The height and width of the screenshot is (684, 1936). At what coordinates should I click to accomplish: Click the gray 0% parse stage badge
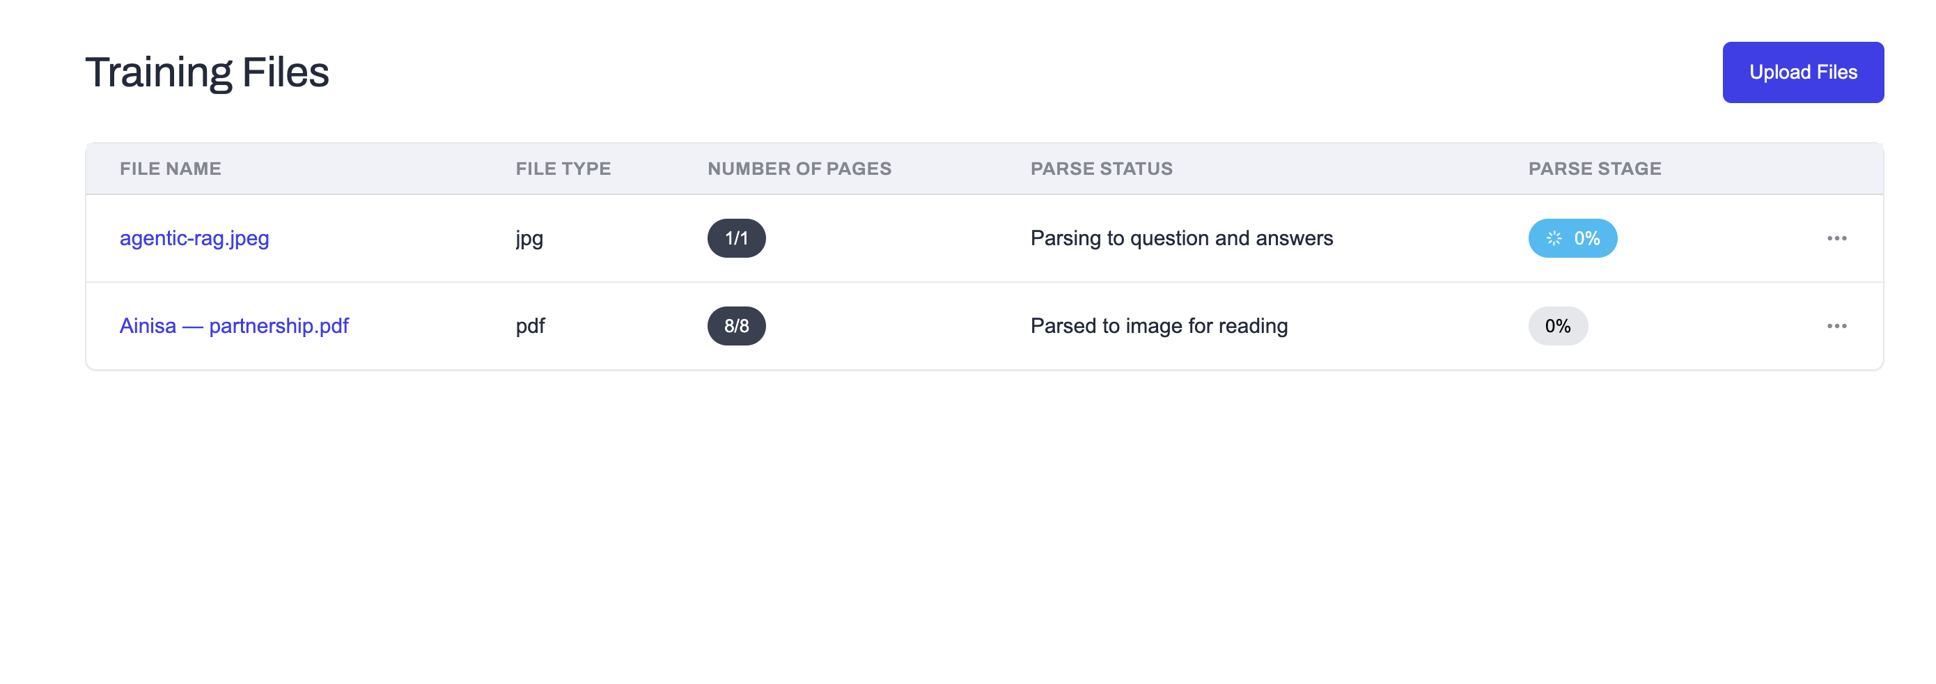tap(1556, 325)
